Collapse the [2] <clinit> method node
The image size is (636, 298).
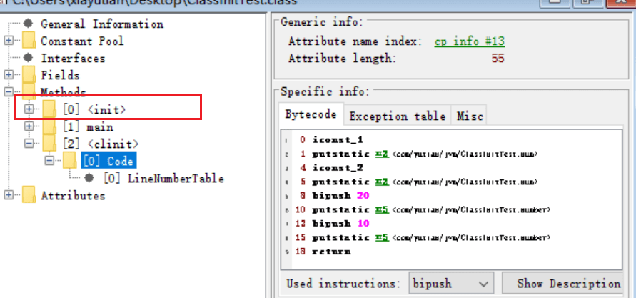coord(29,144)
